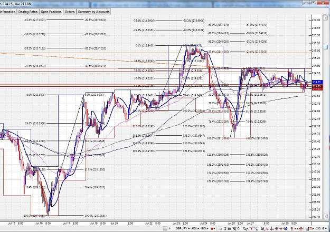Select the mouse pointer cursor tool

(244, 228)
